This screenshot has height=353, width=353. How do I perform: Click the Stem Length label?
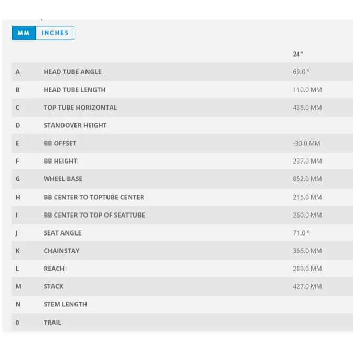coord(65,304)
